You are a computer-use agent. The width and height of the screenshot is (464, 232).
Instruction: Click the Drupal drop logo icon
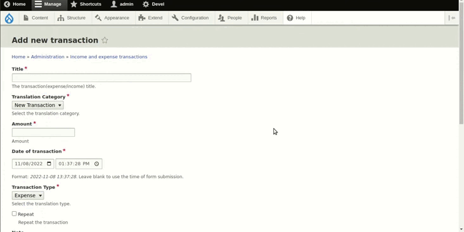tap(9, 18)
